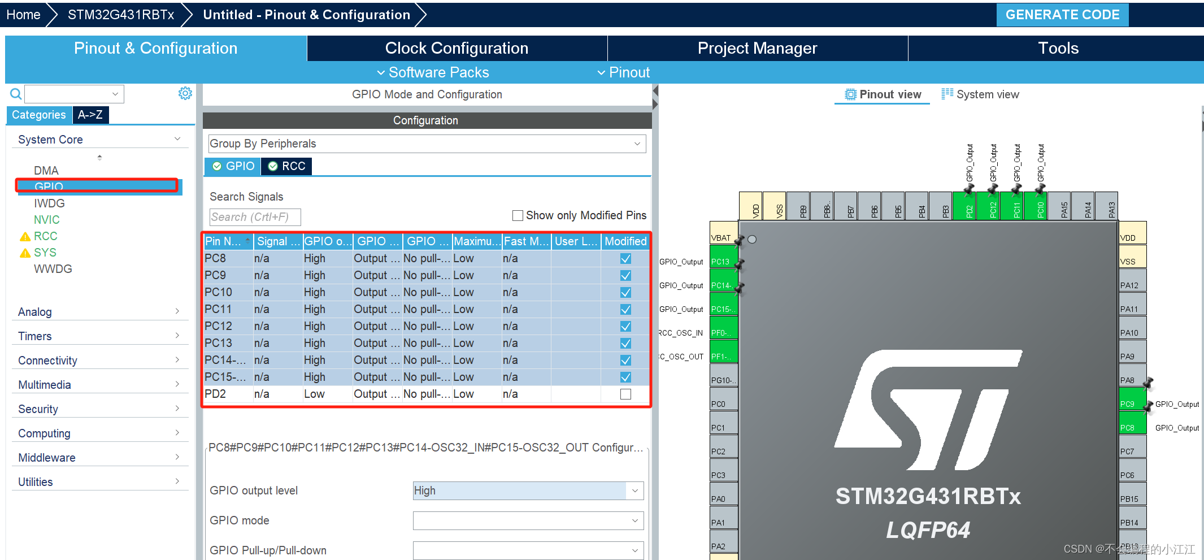Viewport: 1204px width, 560px height.
Task: Toggle Modified checkbox for PC9 row
Action: coord(625,276)
